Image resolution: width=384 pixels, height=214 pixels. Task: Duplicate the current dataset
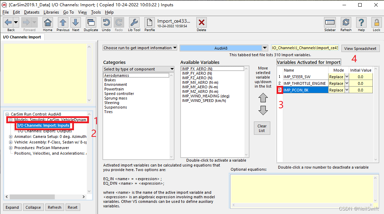pyautogui.click(x=91, y=23)
